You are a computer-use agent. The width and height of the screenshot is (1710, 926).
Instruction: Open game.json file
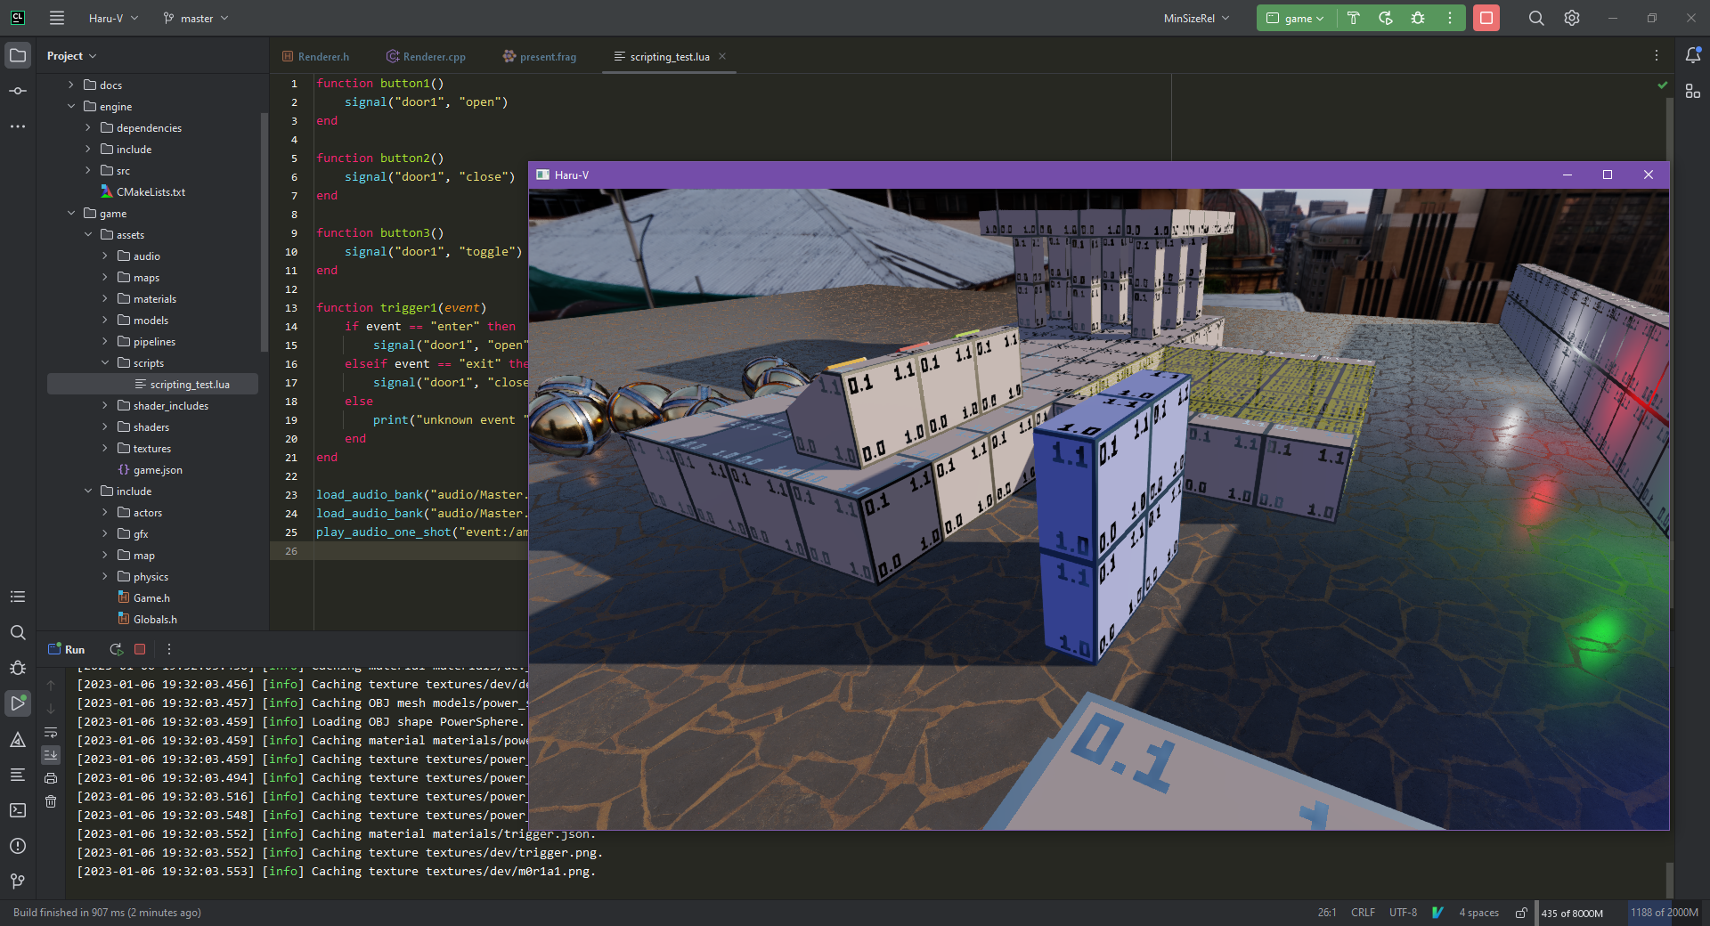click(150, 470)
